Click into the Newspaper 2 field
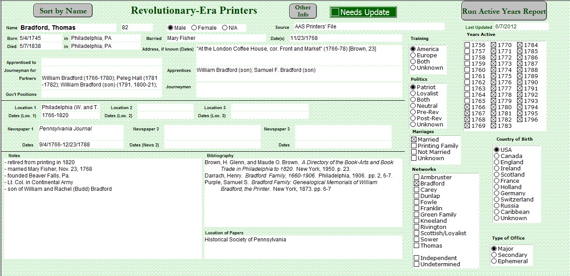 pyautogui.click(x=212, y=132)
